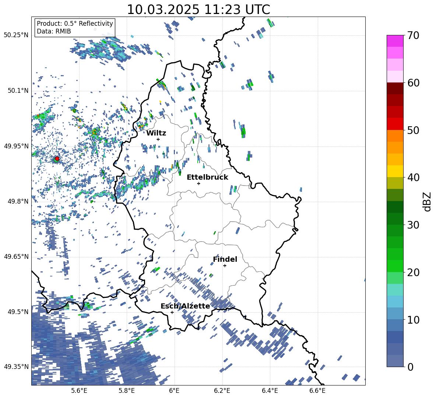This screenshot has width=436, height=398.
Task: Click the Findel station label
Action: pyautogui.click(x=225, y=259)
